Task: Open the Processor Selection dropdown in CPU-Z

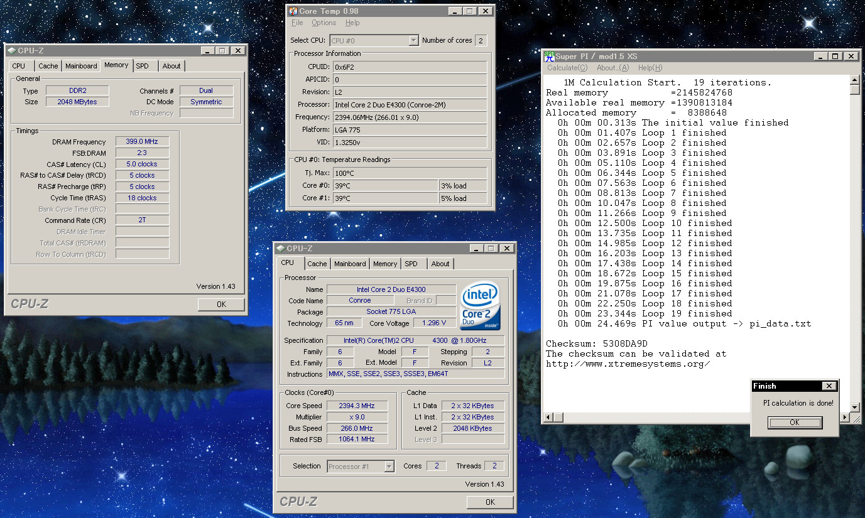Action: (389, 466)
